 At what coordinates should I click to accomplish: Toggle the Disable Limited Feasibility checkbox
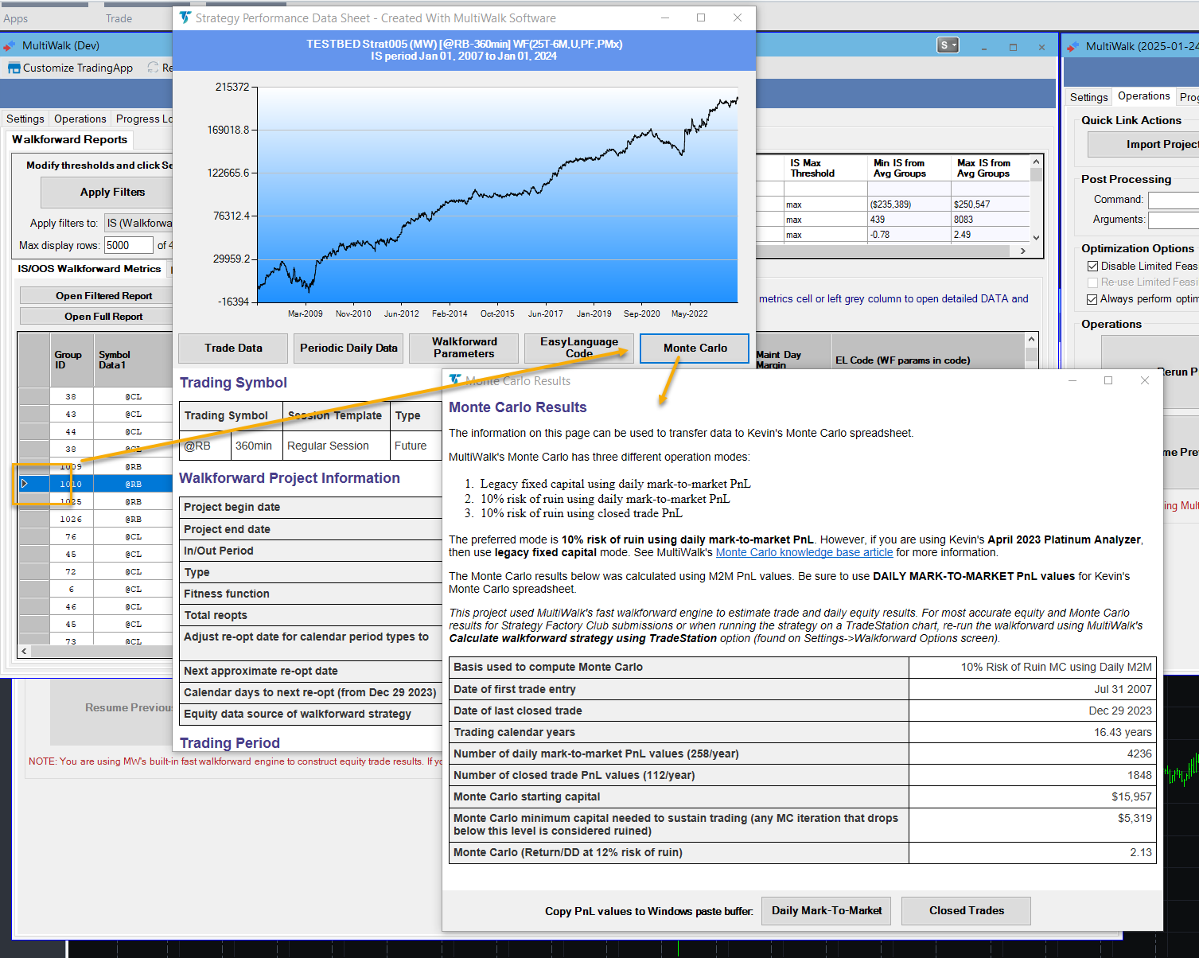tap(1092, 267)
